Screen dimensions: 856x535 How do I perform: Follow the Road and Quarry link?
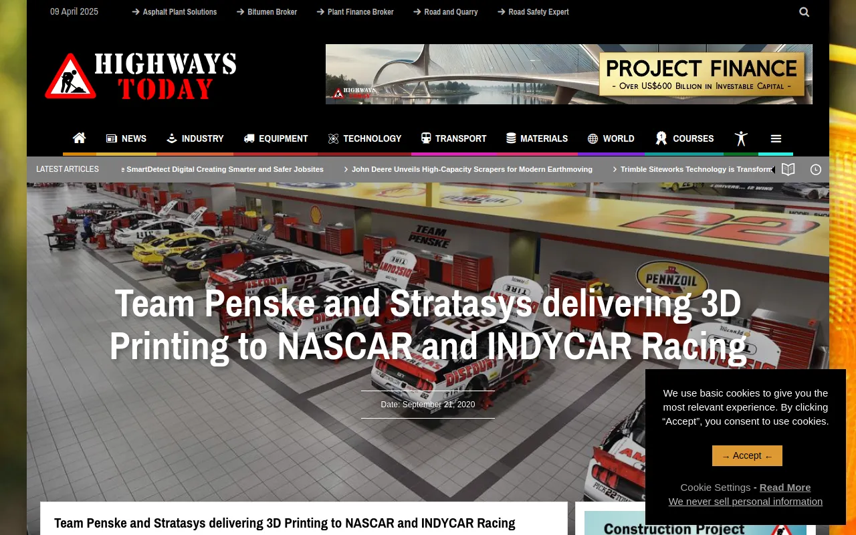tap(445, 12)
